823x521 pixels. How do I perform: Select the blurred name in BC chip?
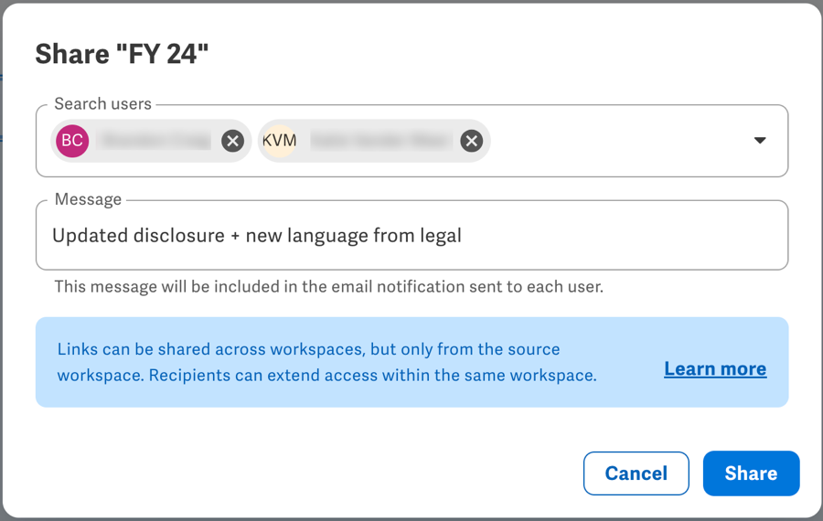[x=156, y=141]
